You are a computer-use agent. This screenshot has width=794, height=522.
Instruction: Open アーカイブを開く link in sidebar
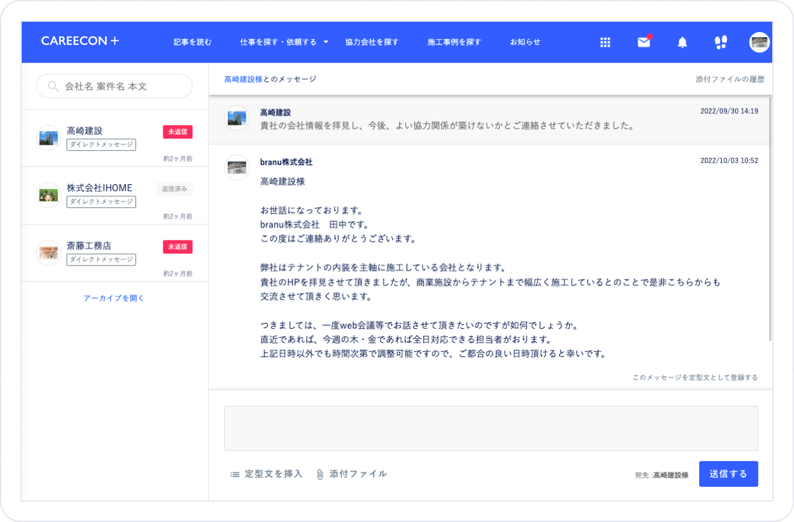tap(113, 297)
